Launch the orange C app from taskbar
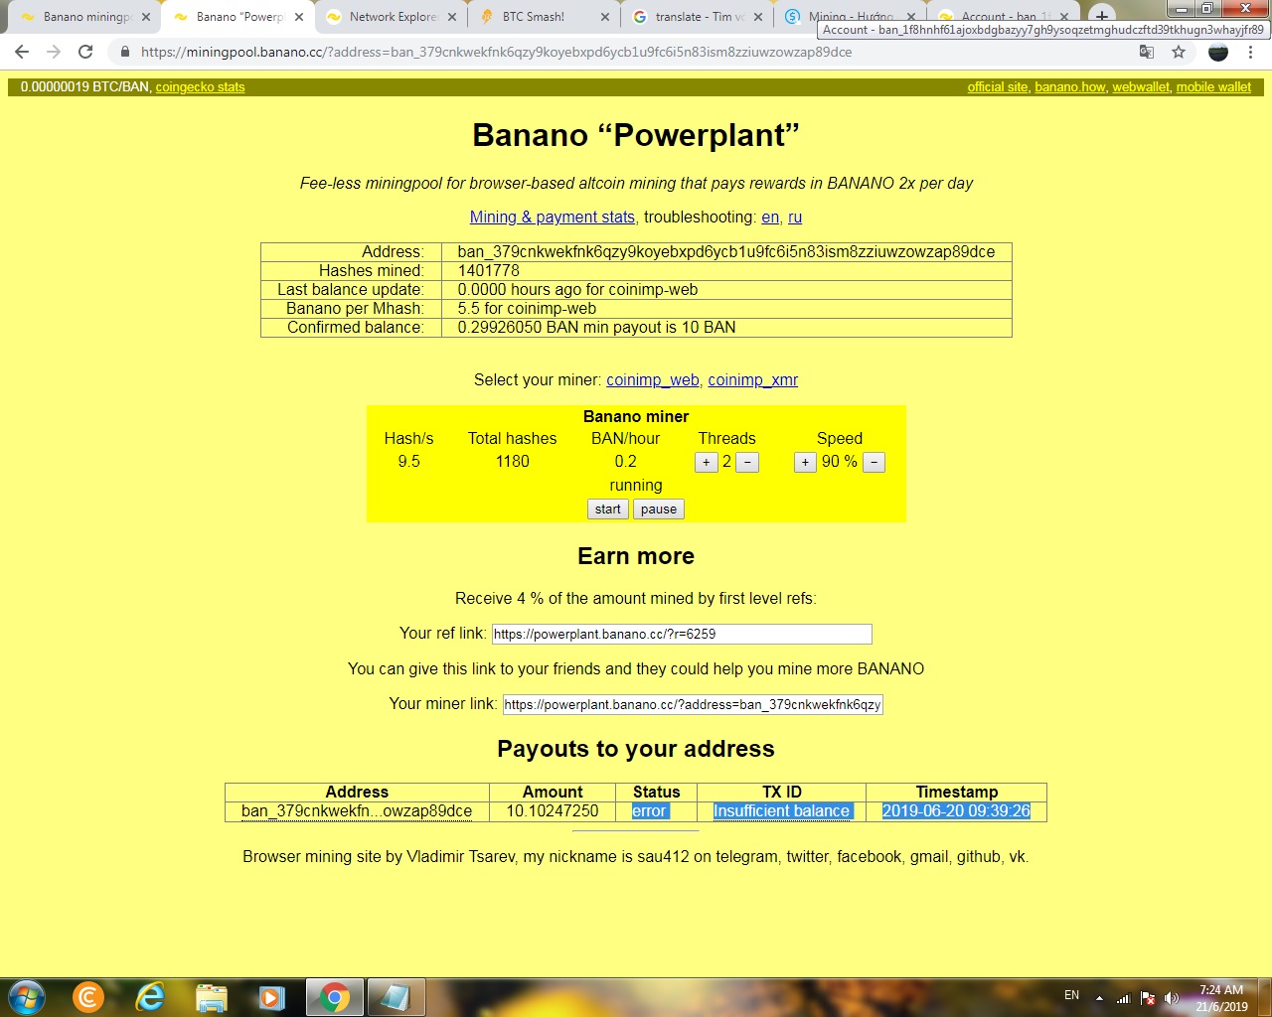The image size is (1272, 1017). click(88, 996)
